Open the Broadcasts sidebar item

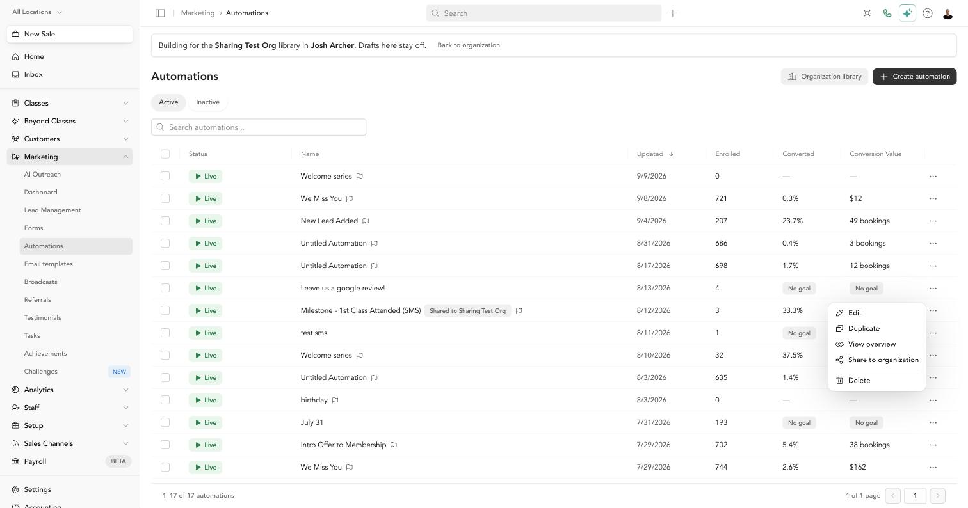[x=76, y=282]
